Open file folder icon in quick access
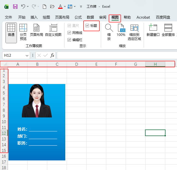Screen dimensions: 177x170 coord(52,7)
